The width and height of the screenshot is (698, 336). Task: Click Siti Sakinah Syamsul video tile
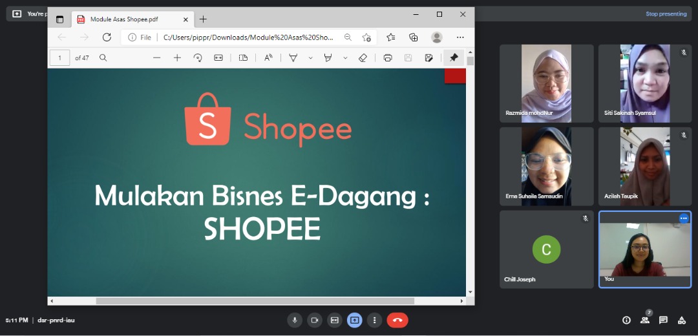coord(645,83)
